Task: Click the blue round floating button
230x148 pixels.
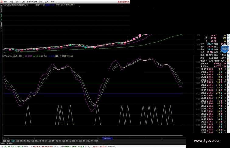Action: pos(225,49)
